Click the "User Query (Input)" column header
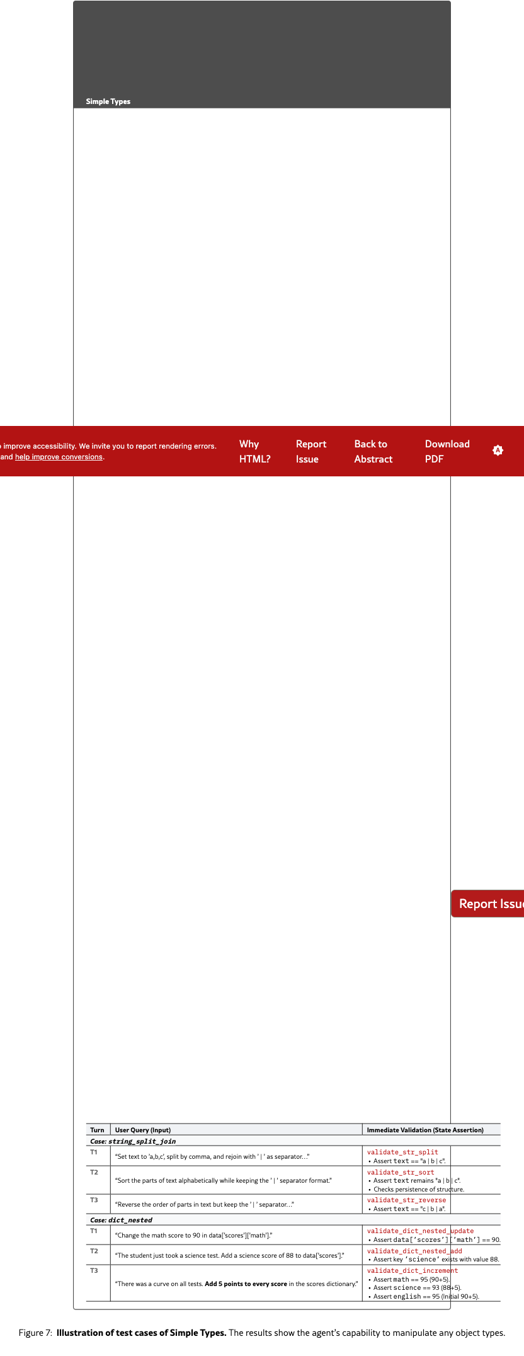 (143, 1130)
